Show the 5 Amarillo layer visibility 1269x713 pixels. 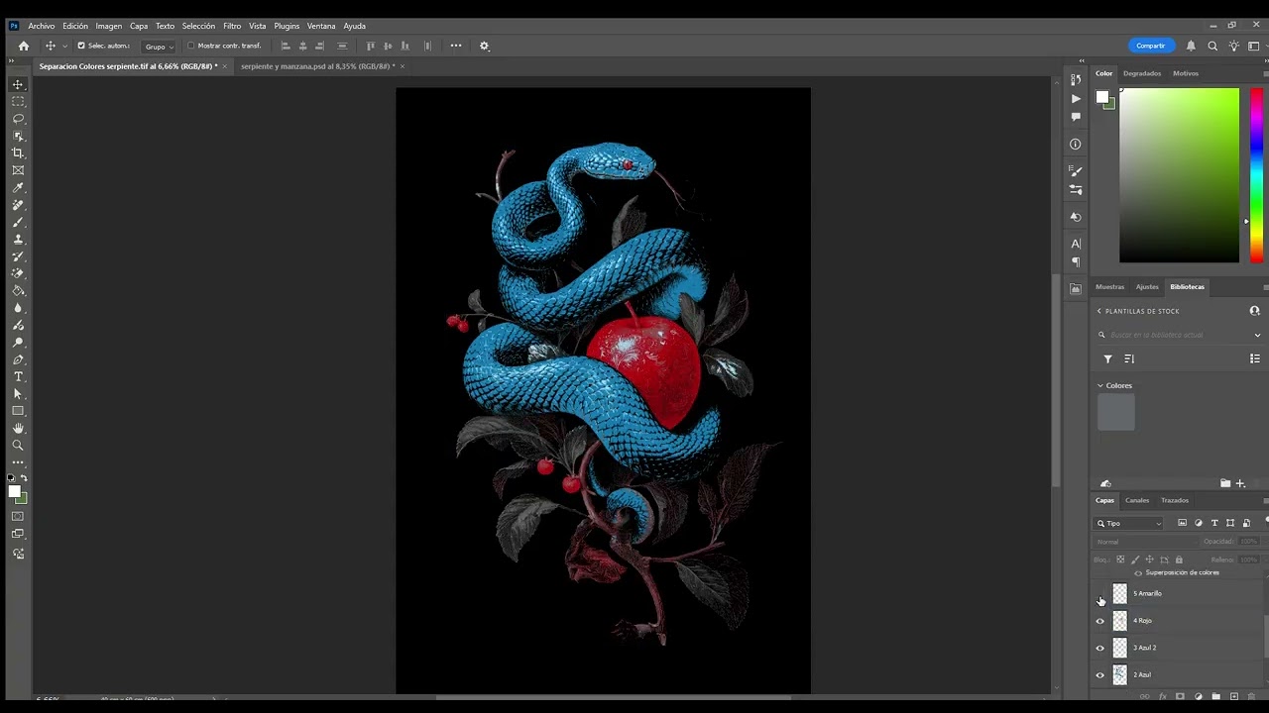click(x=1099, y=594)
